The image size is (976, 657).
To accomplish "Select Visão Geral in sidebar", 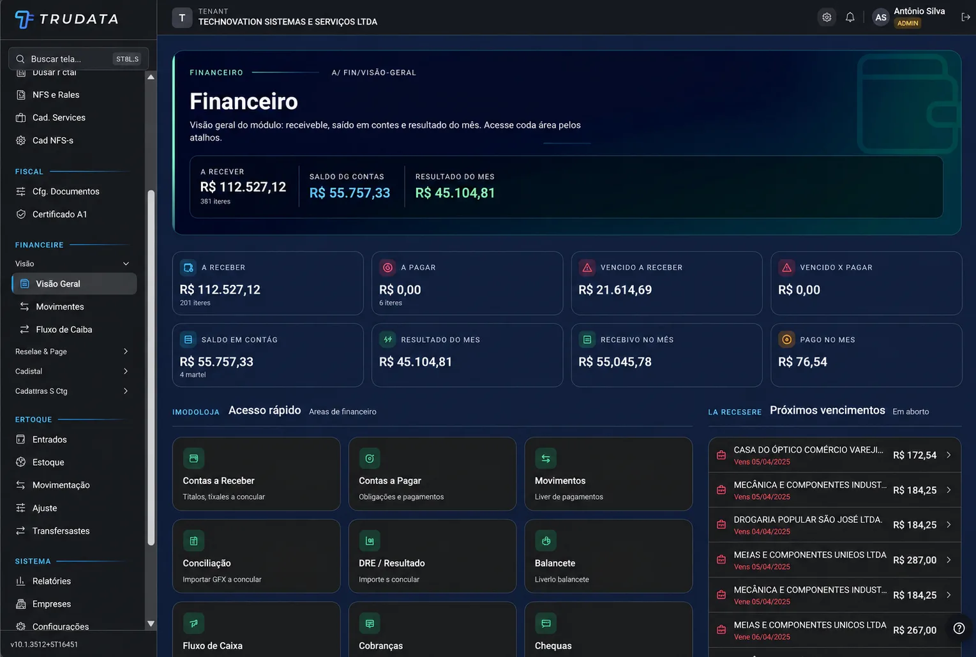I will pos(74,283).
